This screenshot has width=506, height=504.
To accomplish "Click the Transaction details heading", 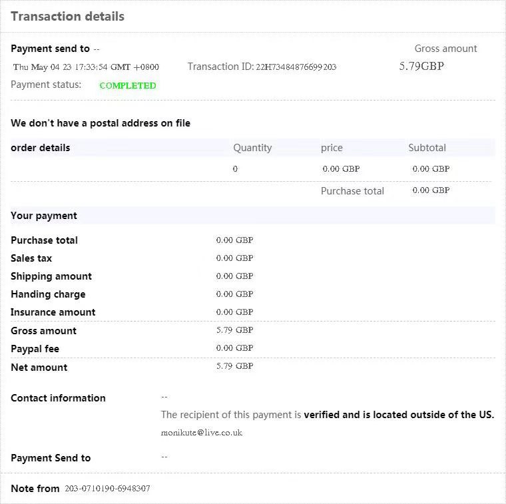I will 67,17.
